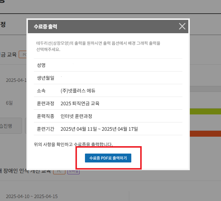The image size is (221, 201).
Task: Click the 수료증 PDF로 출력하기 button
Action: click(108, 158)
